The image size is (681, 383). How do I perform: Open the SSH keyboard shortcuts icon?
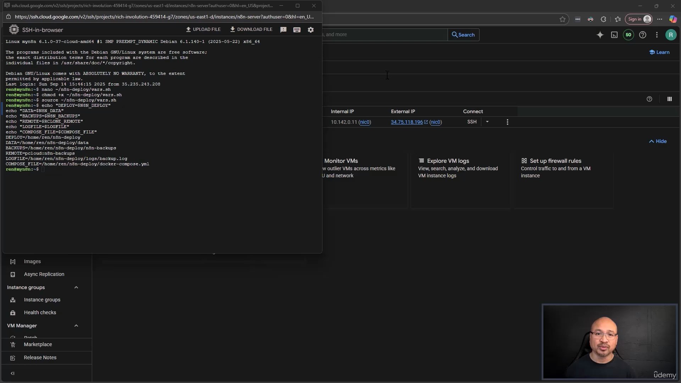click(297, 30)
